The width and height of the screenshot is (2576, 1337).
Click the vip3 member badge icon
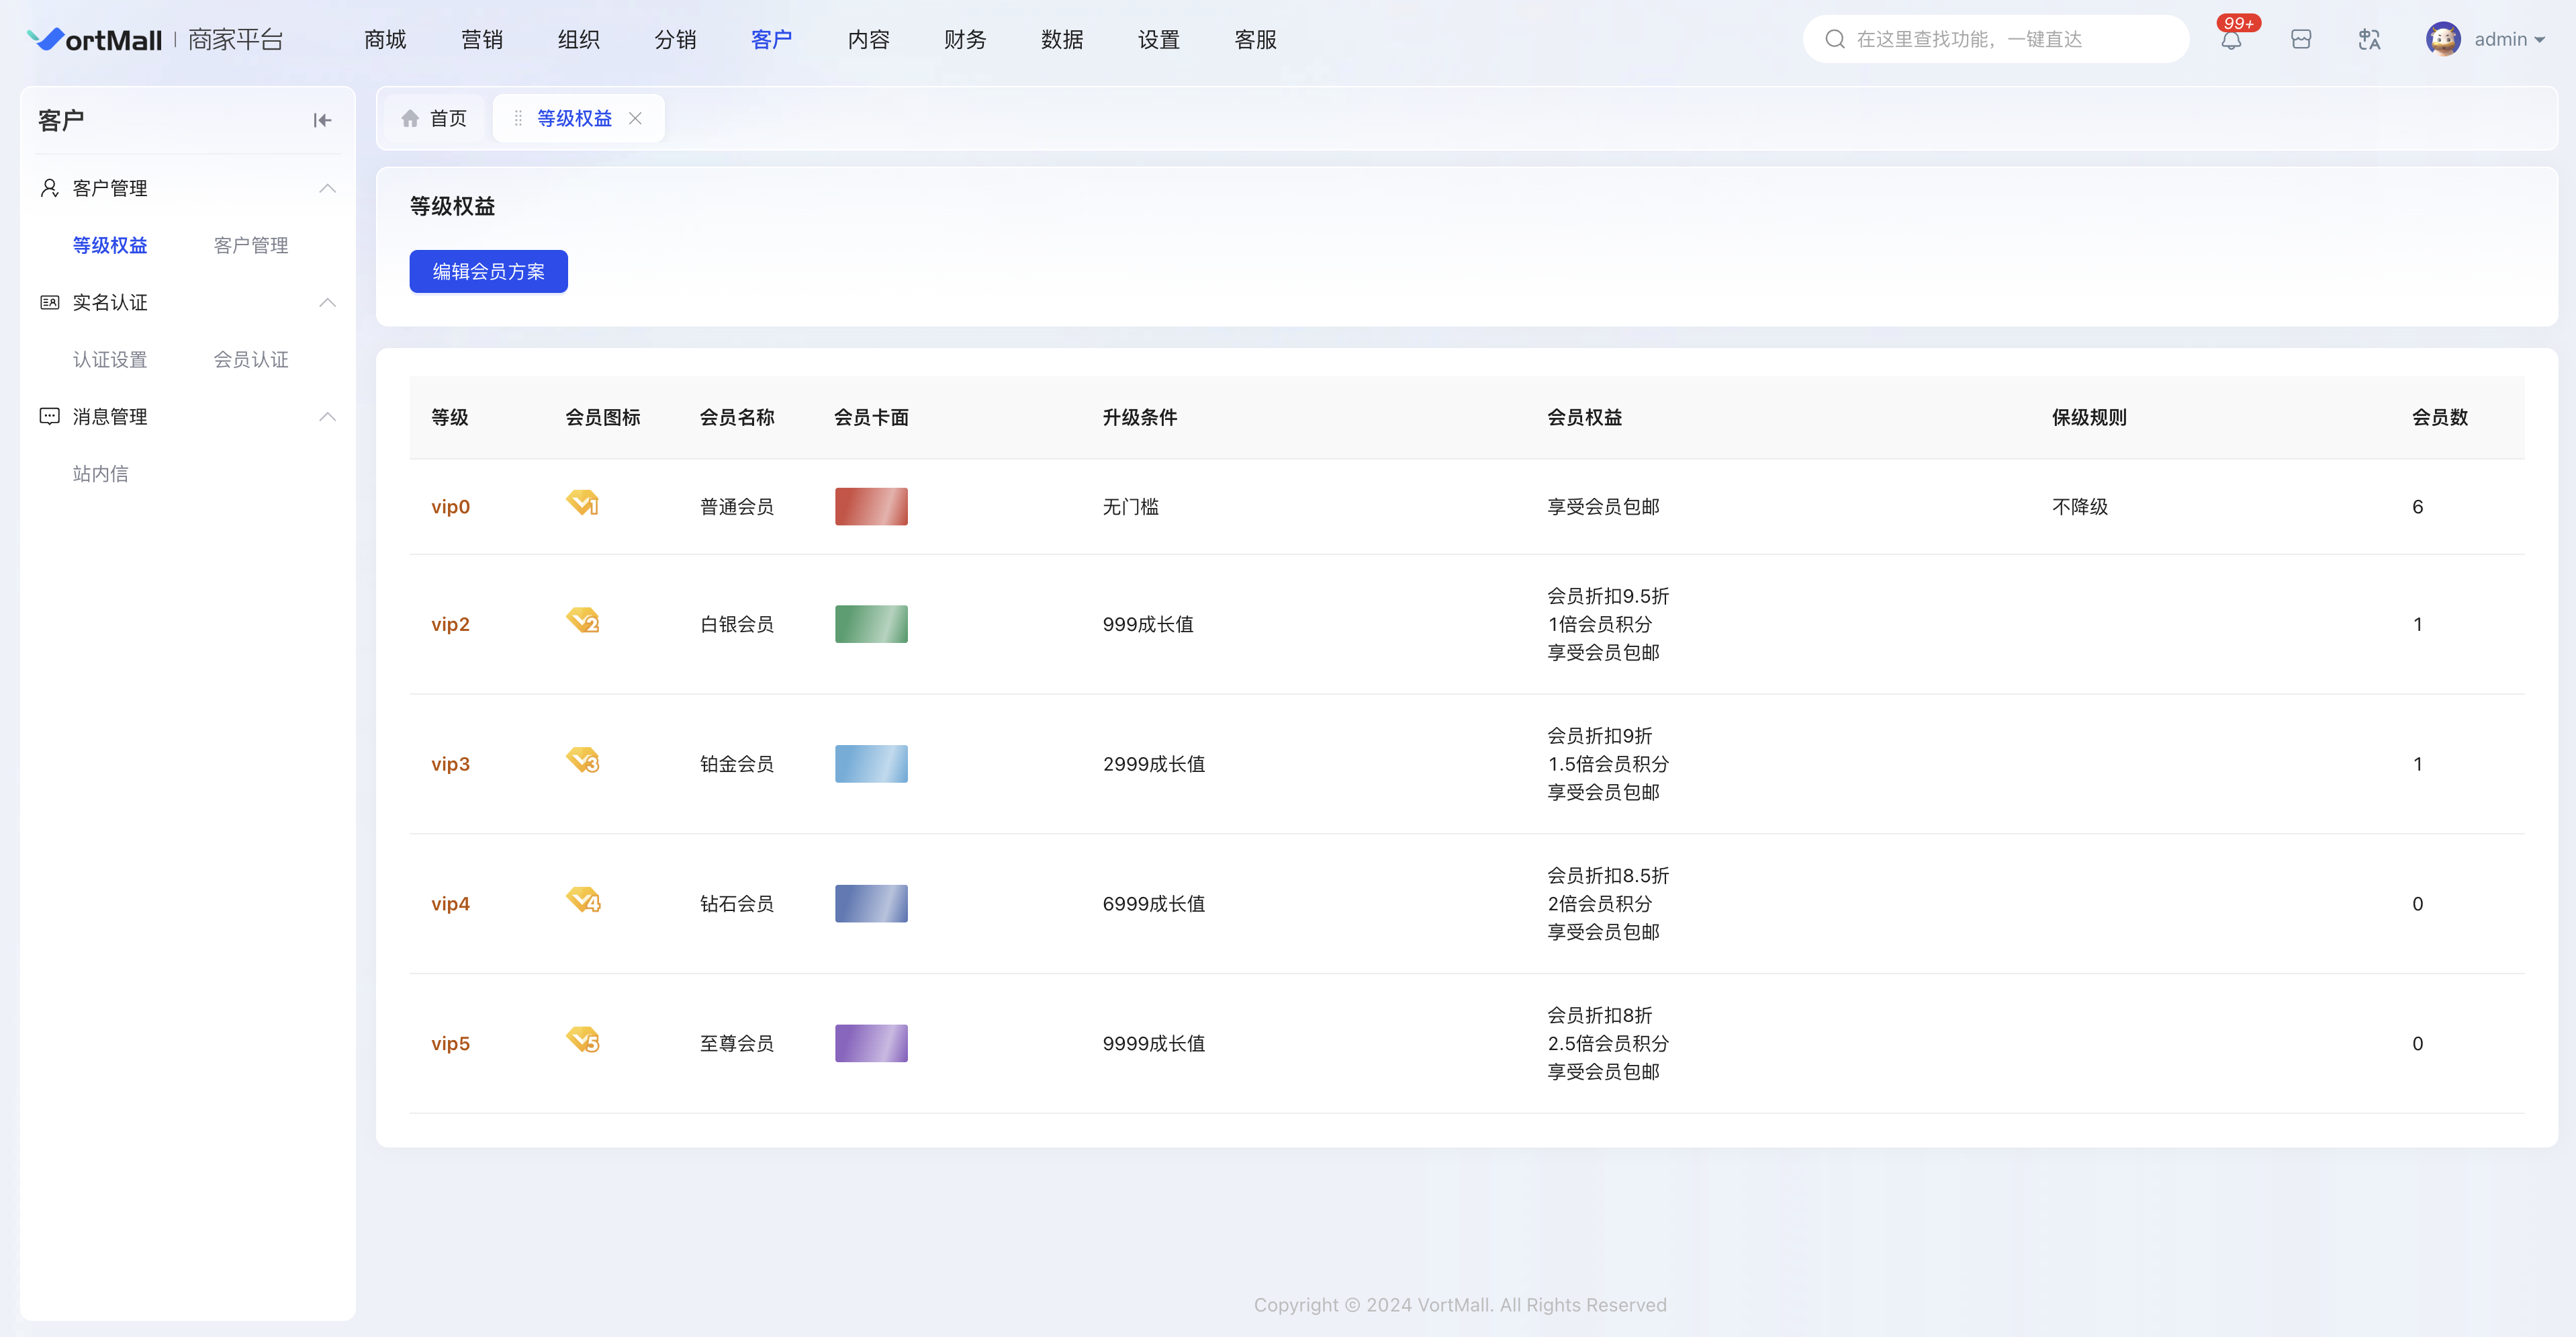coord(582,760)
